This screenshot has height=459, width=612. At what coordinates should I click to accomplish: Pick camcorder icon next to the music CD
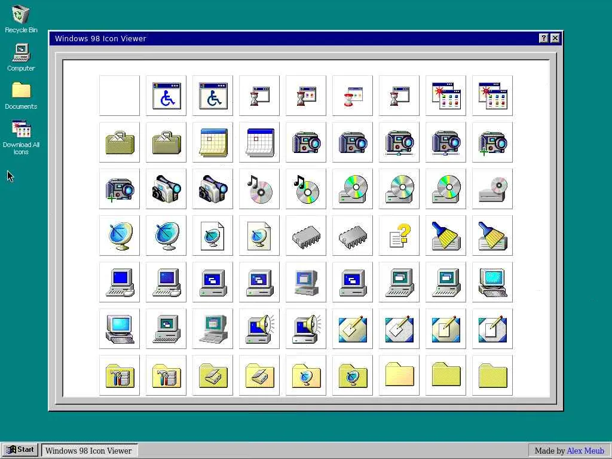tap(213, 189)
